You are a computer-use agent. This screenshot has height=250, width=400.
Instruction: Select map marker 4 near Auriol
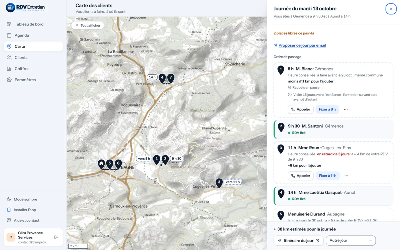162,78
